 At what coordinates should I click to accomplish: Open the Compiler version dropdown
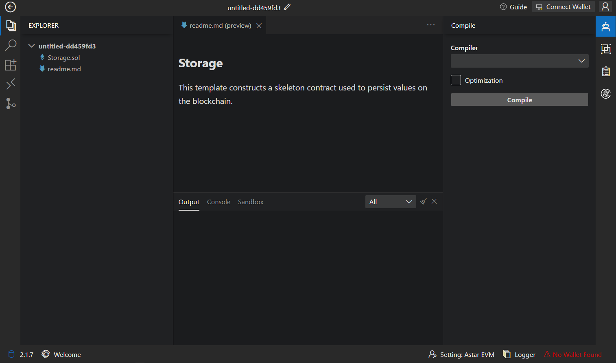click(519, 61)
